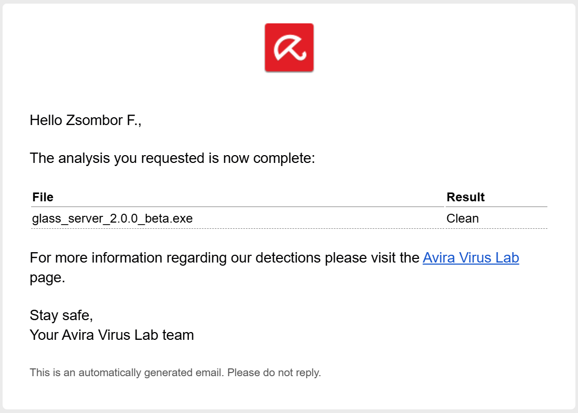Click the Clean result cell
The width and height of the screenshot is (578, 413).
[462, 218]
